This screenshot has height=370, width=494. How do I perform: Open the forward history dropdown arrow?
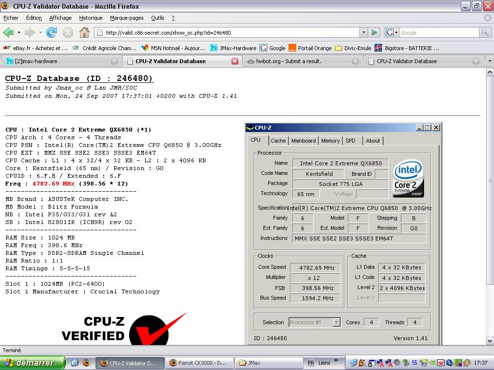41,32
